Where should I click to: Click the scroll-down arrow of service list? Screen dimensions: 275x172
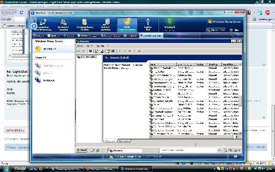coord(240,134)
